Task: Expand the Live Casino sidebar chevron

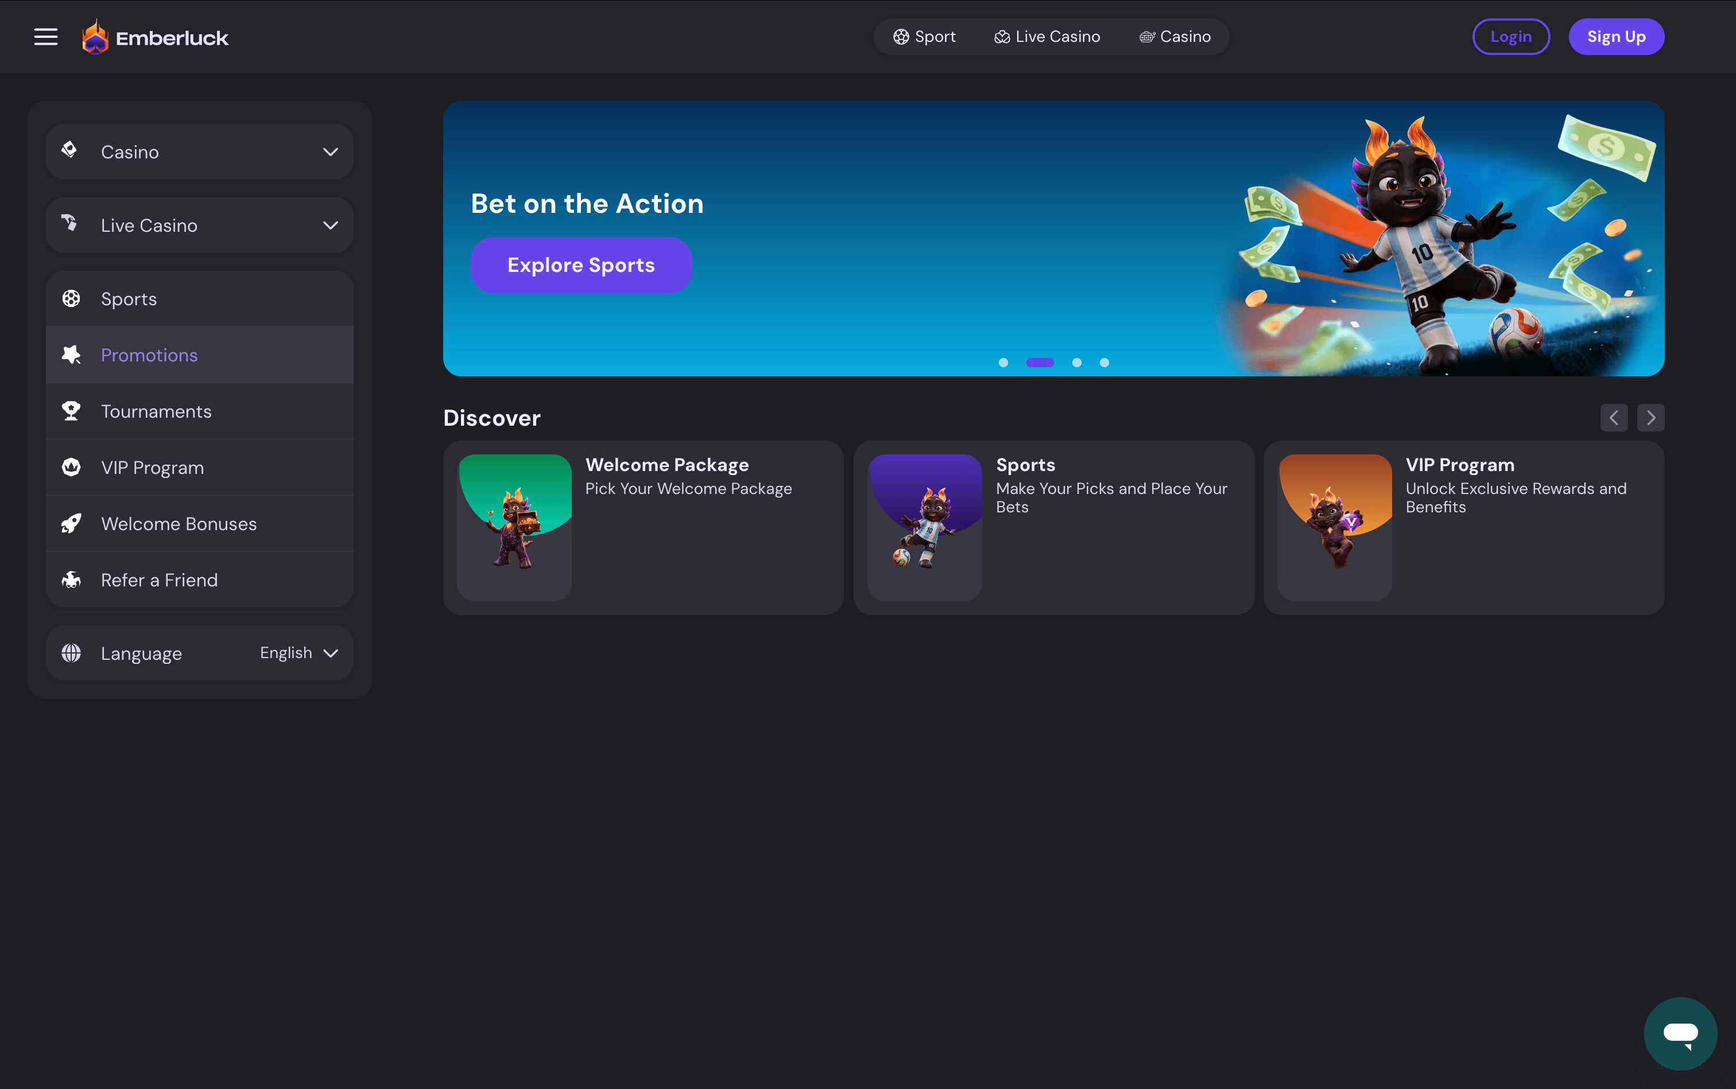Action: tap(330, 225)
